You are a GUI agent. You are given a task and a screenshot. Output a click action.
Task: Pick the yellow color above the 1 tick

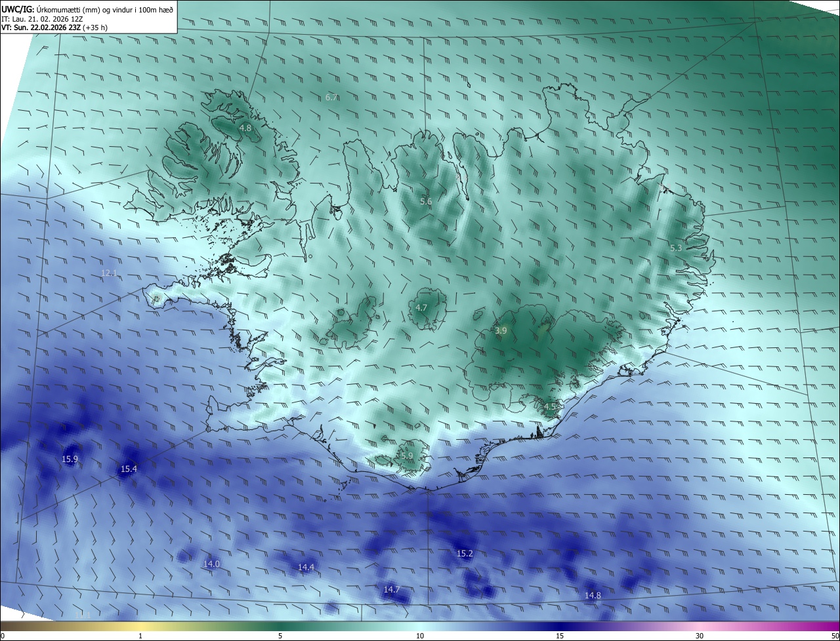(x=140, y=626)
